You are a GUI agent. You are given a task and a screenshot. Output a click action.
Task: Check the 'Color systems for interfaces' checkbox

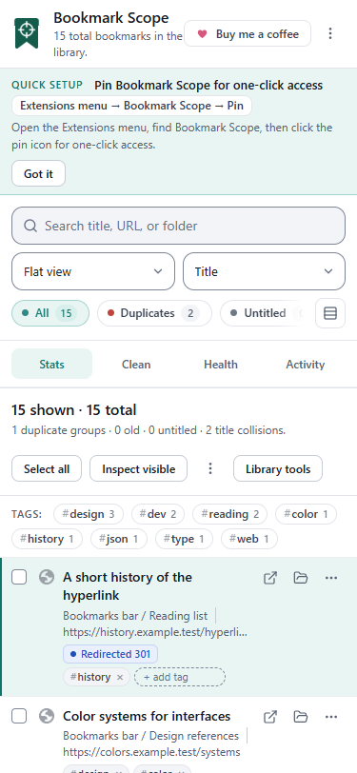[x=19, y=716]
